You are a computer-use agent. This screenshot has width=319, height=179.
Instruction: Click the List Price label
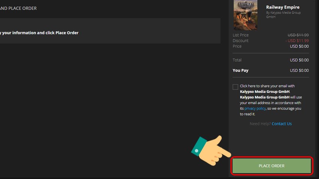click(x=240, y=35)
